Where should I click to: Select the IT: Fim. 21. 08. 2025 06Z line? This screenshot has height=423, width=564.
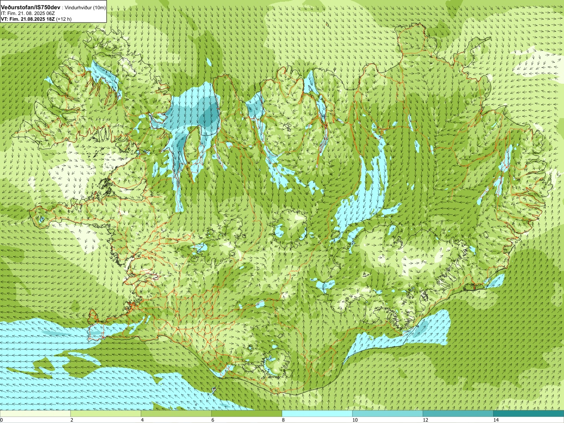28,13
